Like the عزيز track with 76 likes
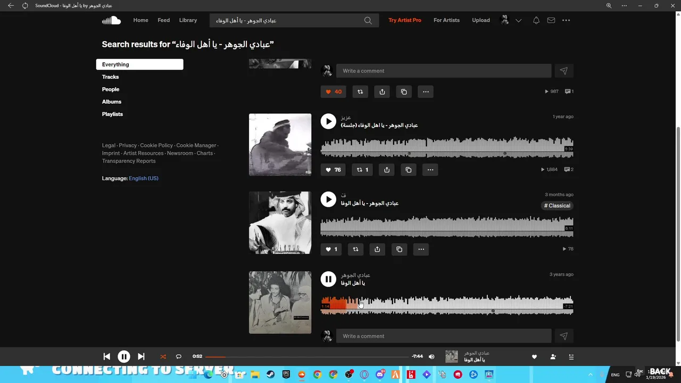The image size is (681, 383). 334,170
